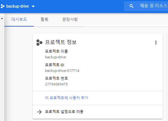Switch to the 권장사항 tab
The image size is (168, 121).
tap(70, 19)
